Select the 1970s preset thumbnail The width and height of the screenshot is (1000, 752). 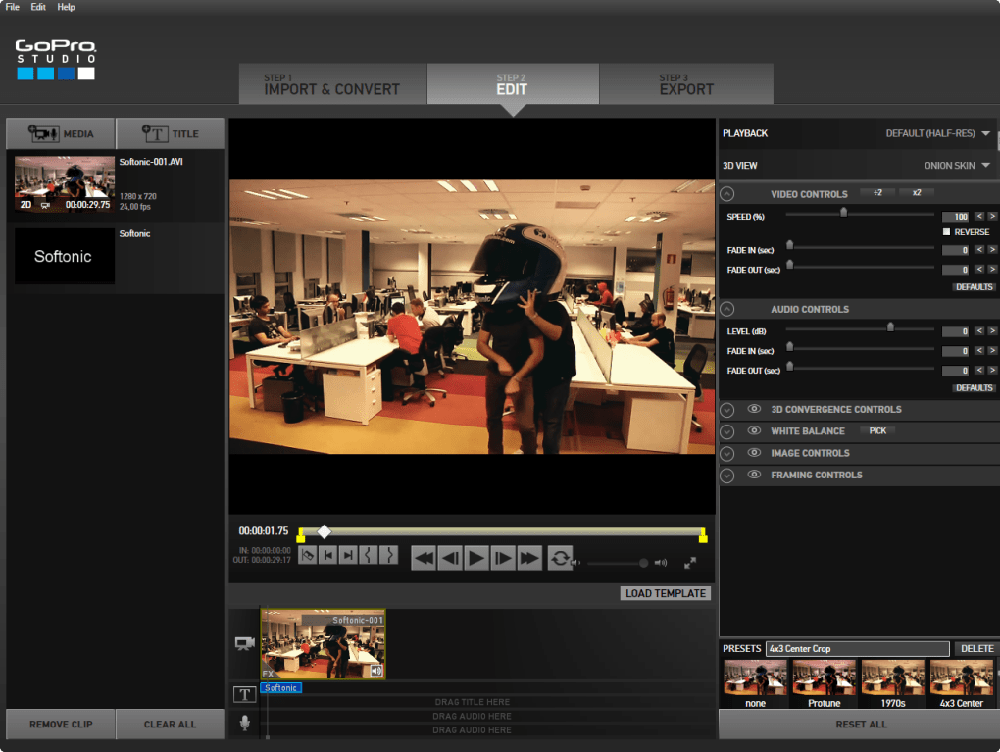(893, 683)
